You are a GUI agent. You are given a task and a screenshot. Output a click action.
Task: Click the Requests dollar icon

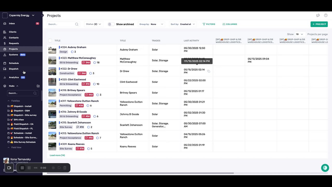5,43
